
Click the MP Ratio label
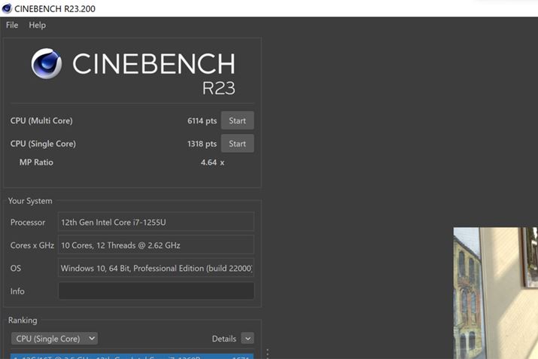coord(36,163)
